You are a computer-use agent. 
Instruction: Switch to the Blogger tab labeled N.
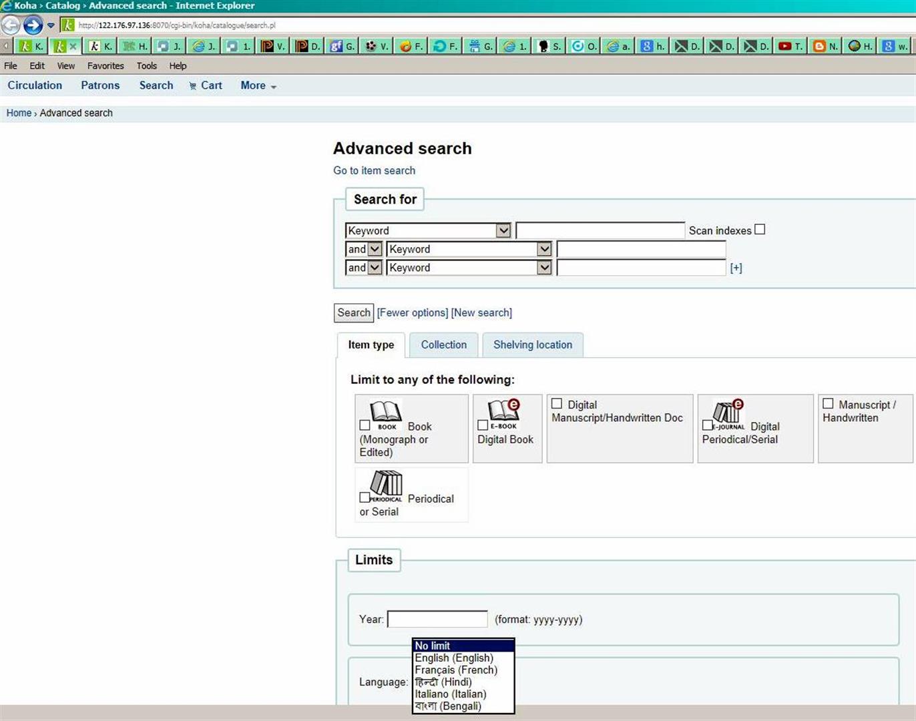click(825, 46)
